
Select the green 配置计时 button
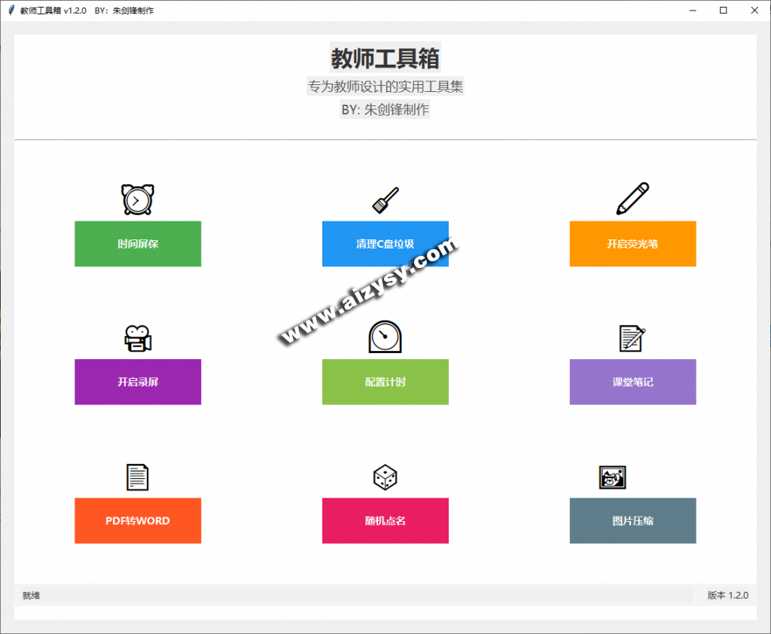(x=385, y=382)
